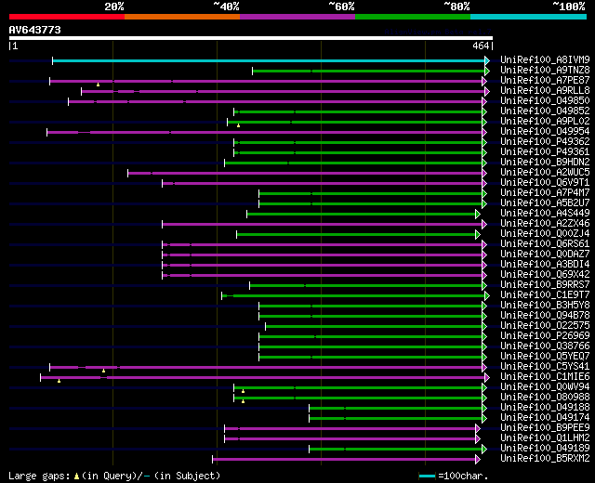Image resolution: width=595 pixels, height=483 pixels.
Task: Click the UniRef100_Q94B78 label
Action: tap(545, 316)
